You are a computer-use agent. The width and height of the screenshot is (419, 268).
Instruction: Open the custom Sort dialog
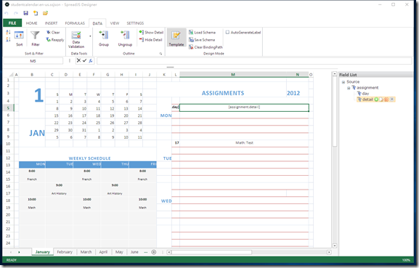pyautogui.click(x=19, y=38)
